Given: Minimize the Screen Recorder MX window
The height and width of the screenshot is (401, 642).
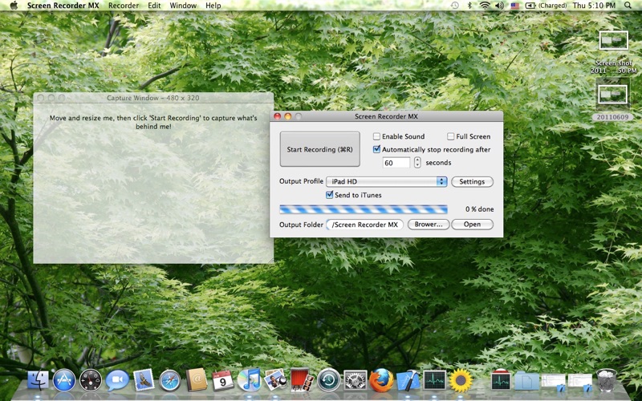Looking at the screenshot, I should 288,116.
